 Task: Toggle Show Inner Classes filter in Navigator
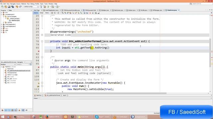[16, 110]
